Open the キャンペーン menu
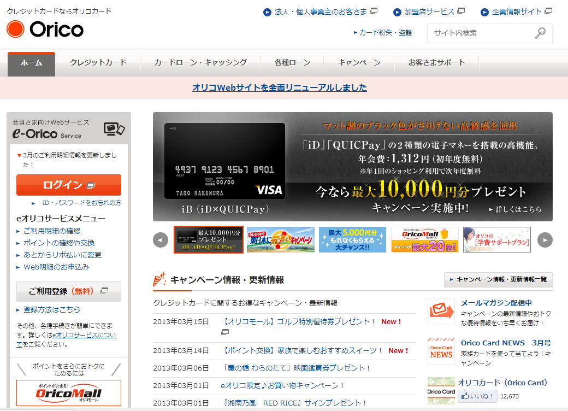Screen dimensions: 568x411 click(359, 63)
